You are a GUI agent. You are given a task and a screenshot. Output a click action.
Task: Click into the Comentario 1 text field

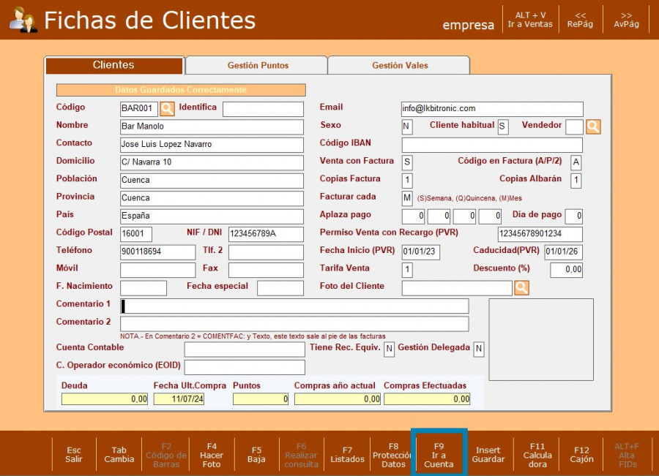(294, 306)
